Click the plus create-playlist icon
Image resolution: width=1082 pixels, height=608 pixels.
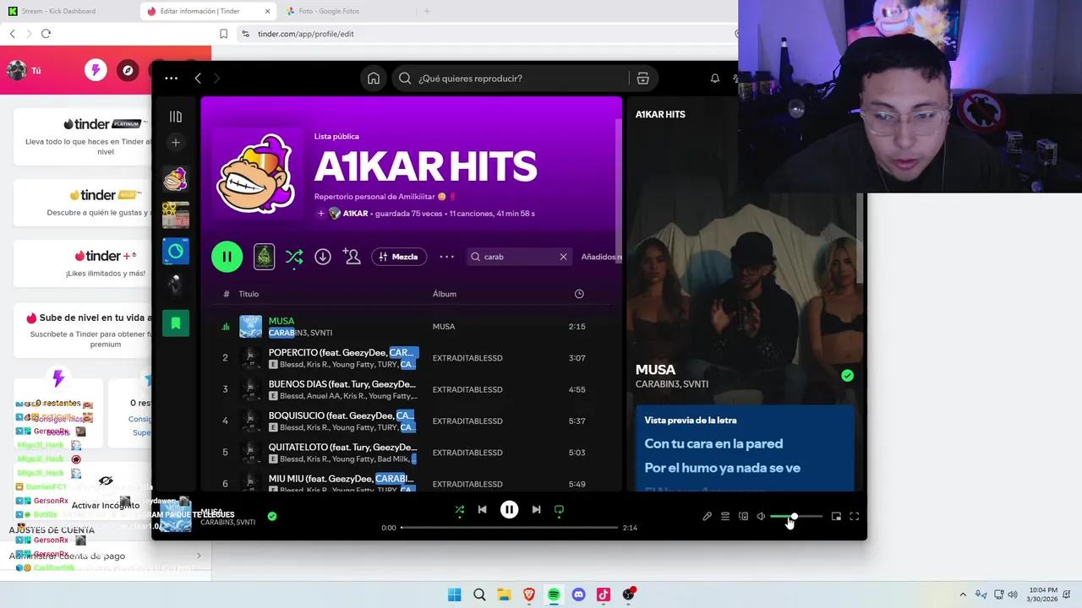pos(176,143)
